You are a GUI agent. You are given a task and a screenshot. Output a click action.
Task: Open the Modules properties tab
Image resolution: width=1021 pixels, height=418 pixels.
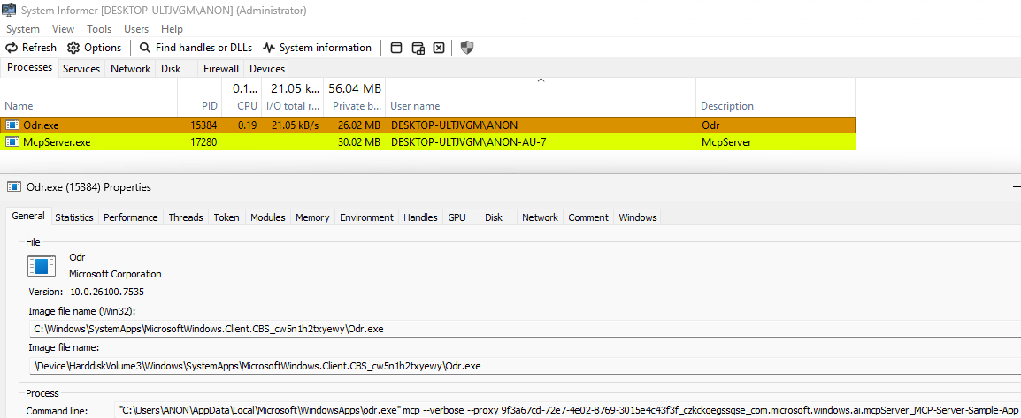267,217
